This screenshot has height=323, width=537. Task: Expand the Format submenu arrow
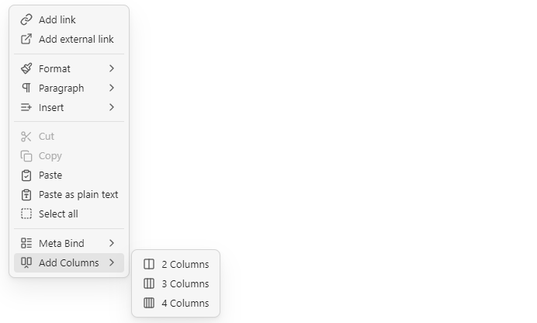tap(112, 68)
